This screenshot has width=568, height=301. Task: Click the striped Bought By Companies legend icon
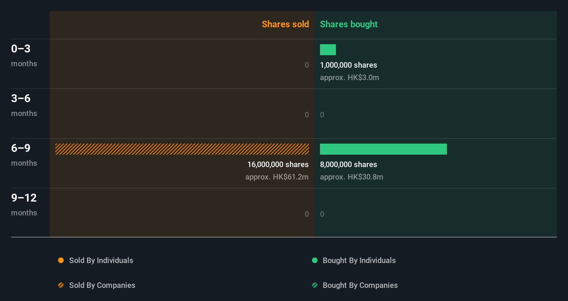(x=315, y=285)
